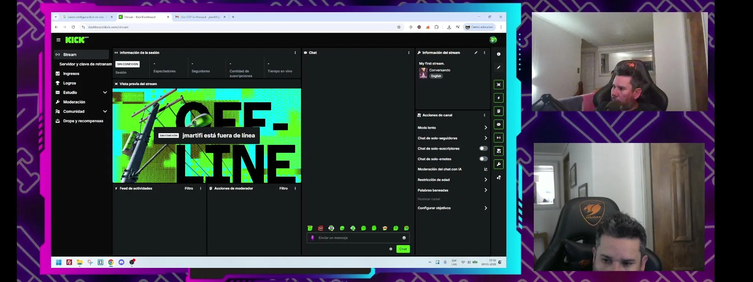Open Discord from the taskbar
The image size is (753, 282).
tap(122, 262)
